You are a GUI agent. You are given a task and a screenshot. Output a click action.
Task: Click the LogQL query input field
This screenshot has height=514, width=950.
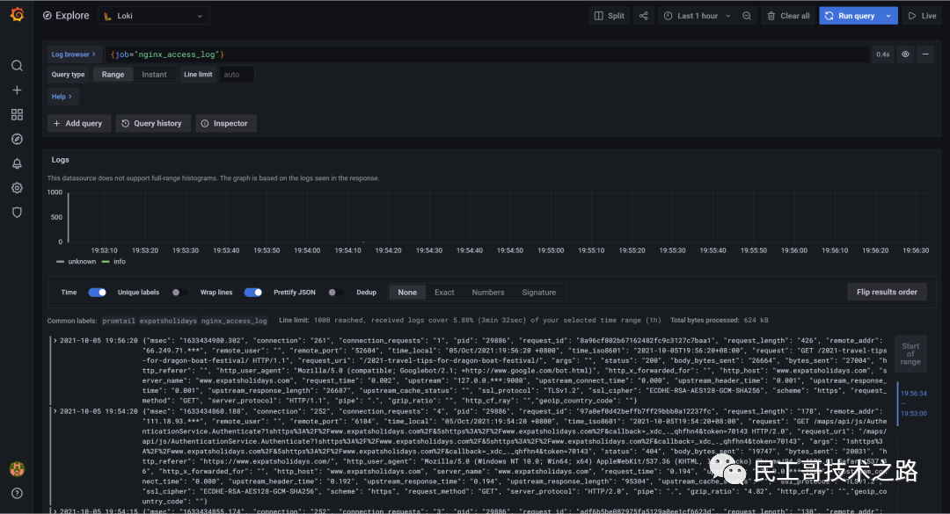[x=487, y=54]
